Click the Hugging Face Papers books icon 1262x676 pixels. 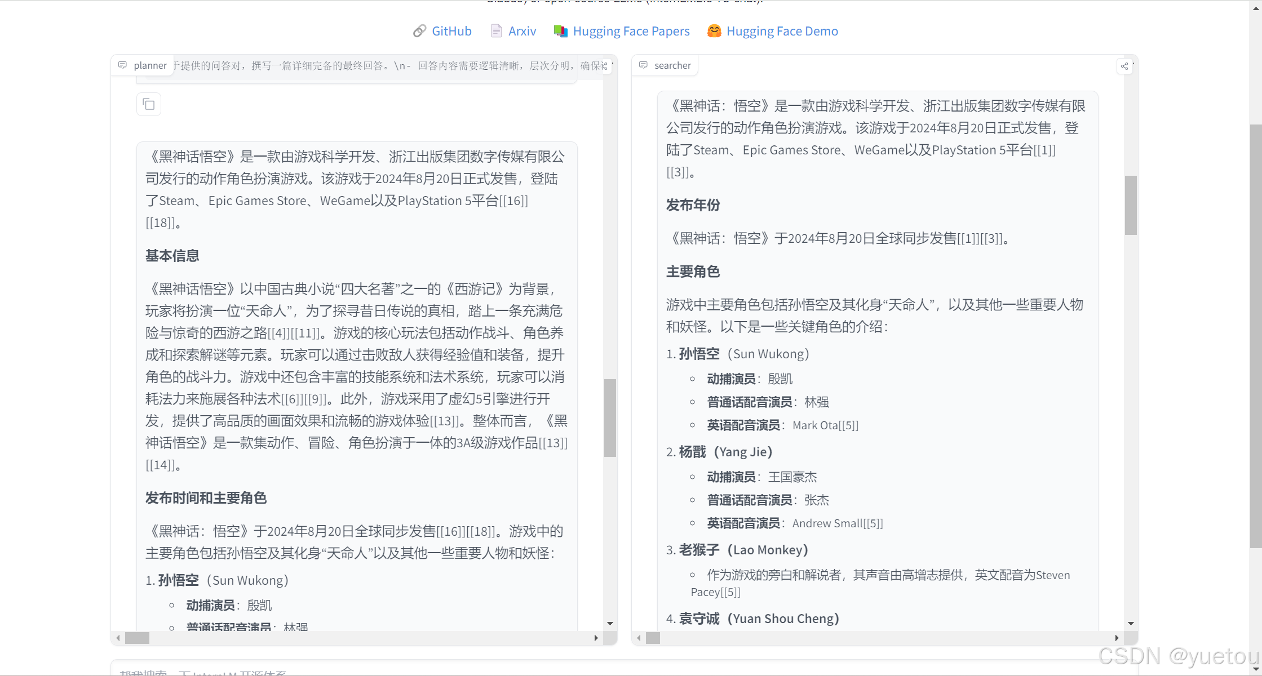point(561,31)
